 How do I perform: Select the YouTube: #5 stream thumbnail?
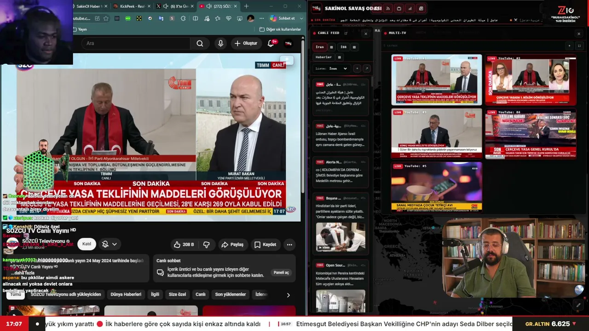point(437,187)
